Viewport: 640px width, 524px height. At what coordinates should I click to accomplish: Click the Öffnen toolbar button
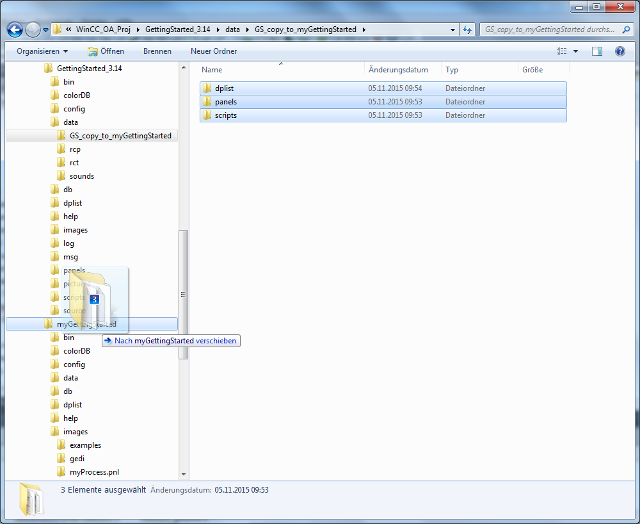(106, 51)
